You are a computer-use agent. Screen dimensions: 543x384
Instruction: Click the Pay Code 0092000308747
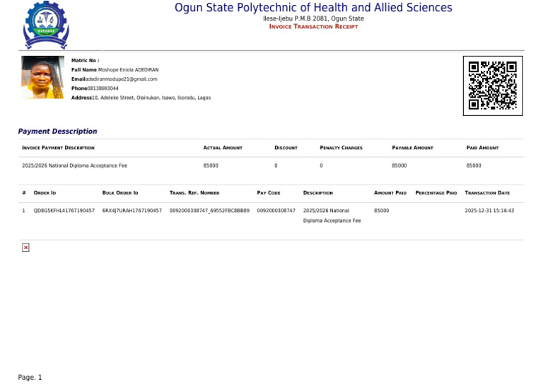(276, 211)
